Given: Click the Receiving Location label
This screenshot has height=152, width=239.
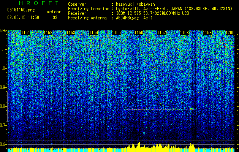Looking at the screenshot, I should (89, 9).
